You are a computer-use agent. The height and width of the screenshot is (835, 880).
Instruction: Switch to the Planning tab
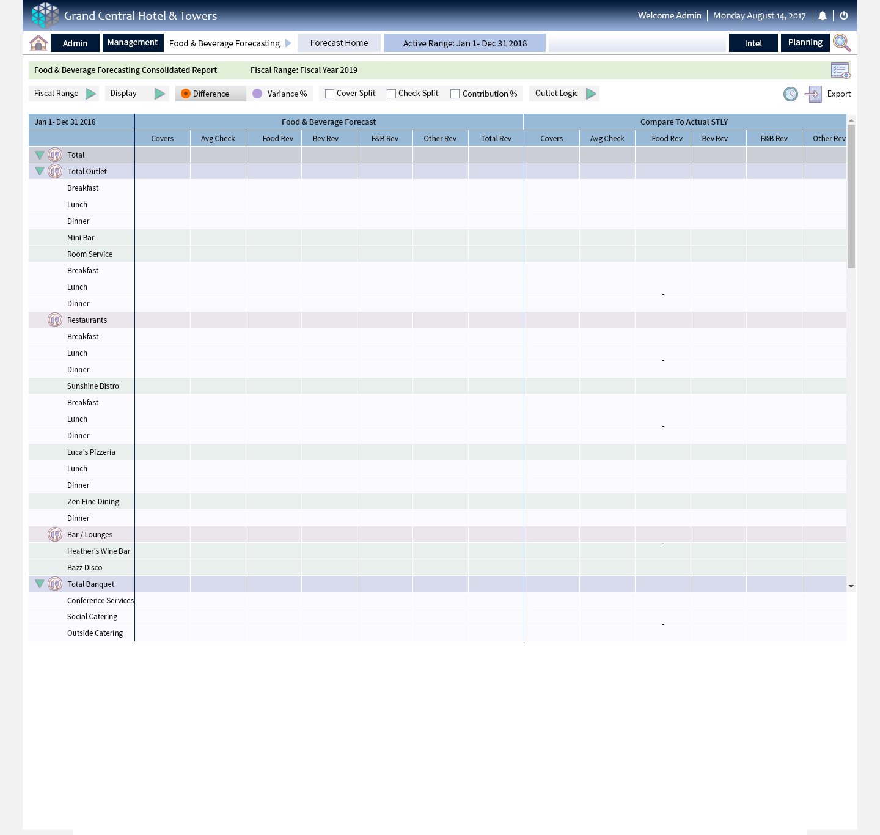tap(805, 43)
